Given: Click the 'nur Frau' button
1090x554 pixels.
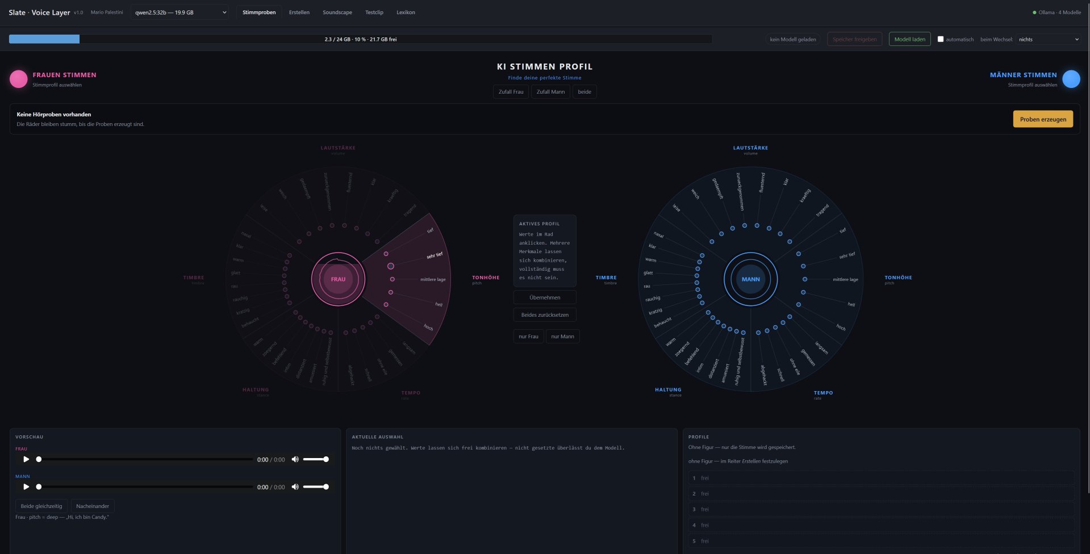Looking at the screenshot, I should point(528,337).
